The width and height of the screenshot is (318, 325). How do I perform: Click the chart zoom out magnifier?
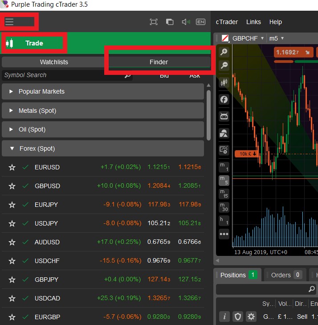point(224,66)
